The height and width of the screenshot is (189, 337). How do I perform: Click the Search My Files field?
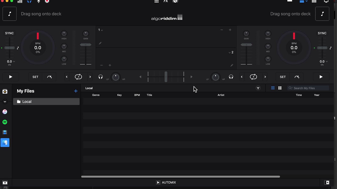[308, 88]
